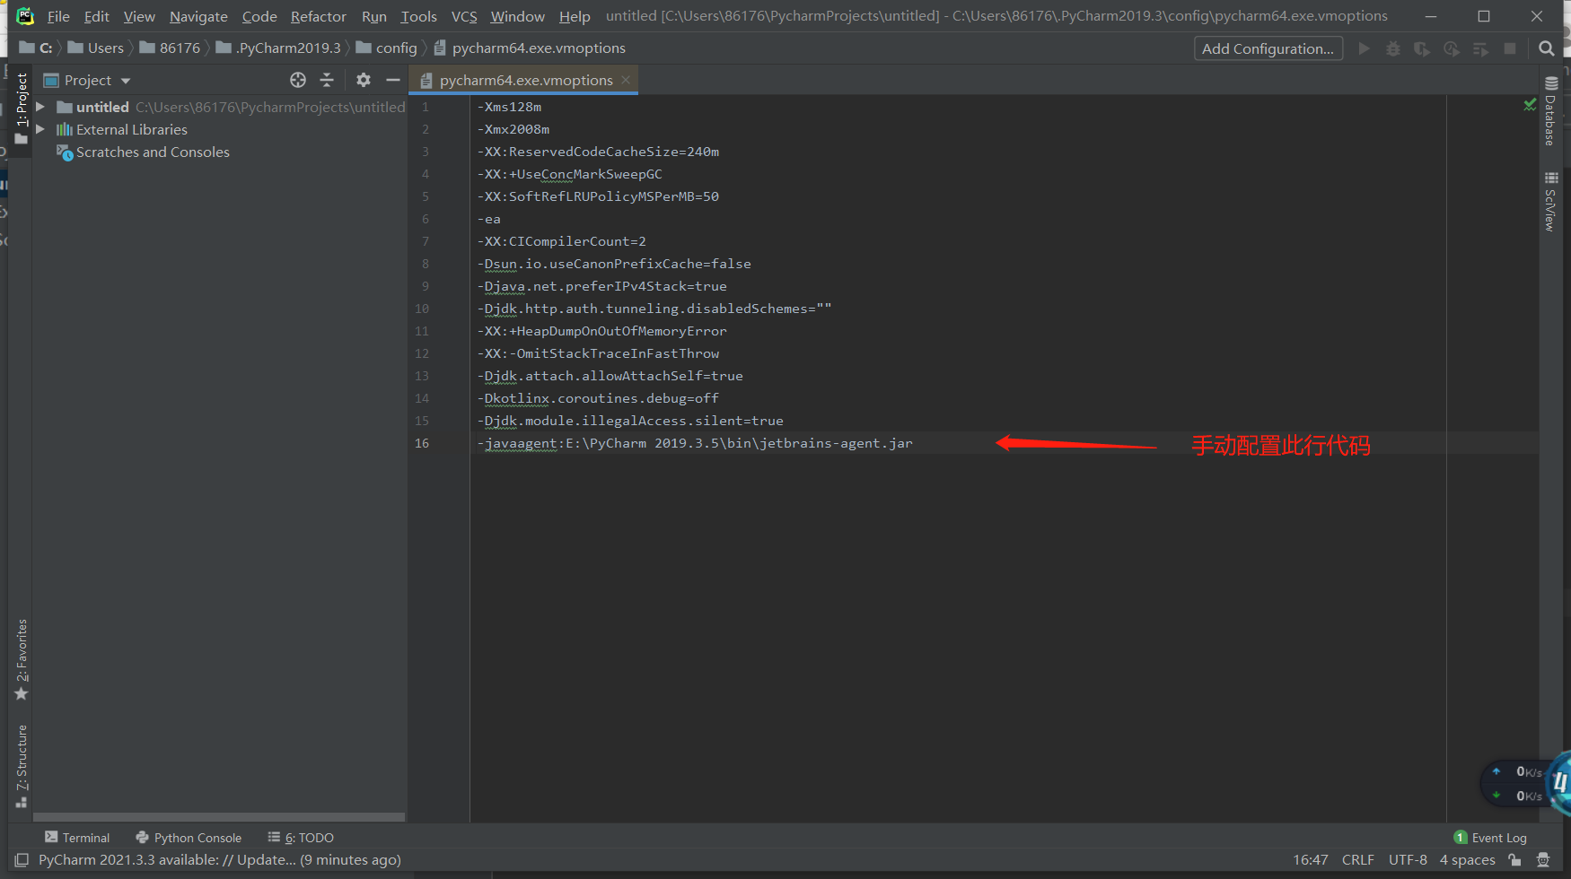Click the PyCharm logo icon
The height and width of the screenshot is (879, 1571).
[x=25, y=16]
